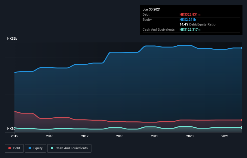Click the 2021 x-axis label

225,136
